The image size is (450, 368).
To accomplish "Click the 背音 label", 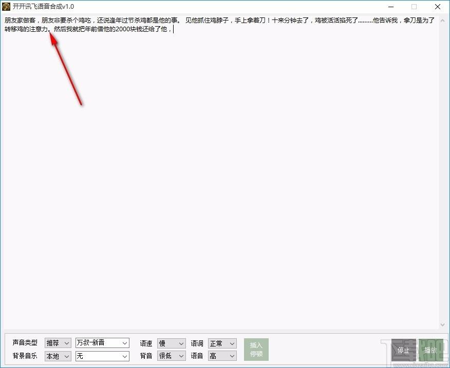I will (x=146, y=356).
